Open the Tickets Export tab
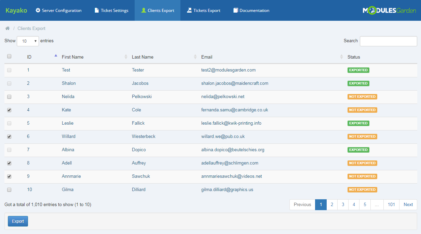This screenshot has width=421, height=234. (204, 10)
